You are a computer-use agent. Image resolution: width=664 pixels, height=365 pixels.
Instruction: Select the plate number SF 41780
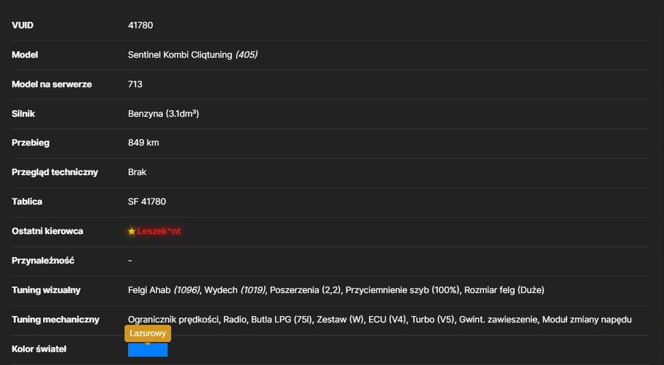pos(147,202)
